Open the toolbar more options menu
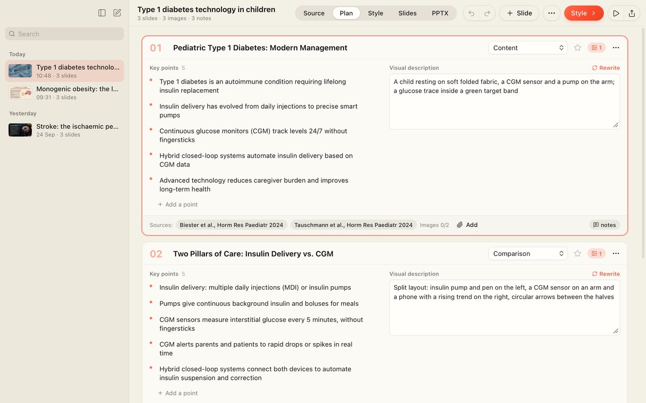 click(552, 13)
